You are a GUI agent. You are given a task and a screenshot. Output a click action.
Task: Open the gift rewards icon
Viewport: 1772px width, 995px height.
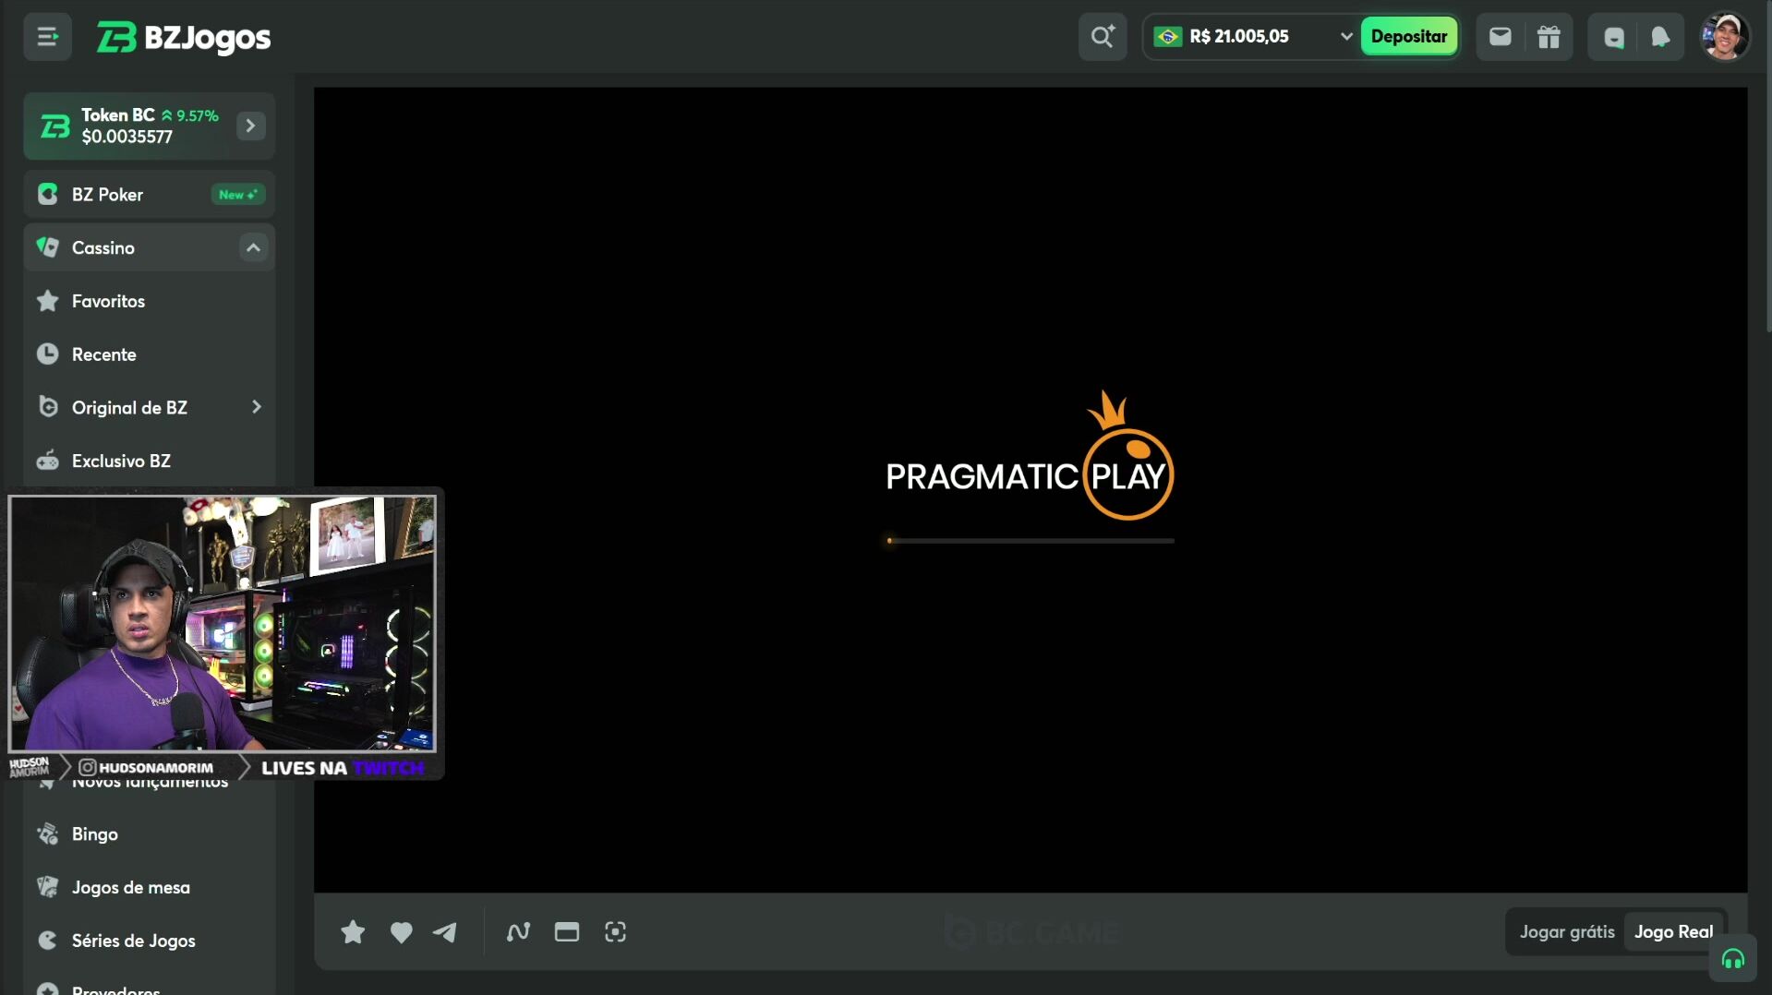click(1549, 37)
